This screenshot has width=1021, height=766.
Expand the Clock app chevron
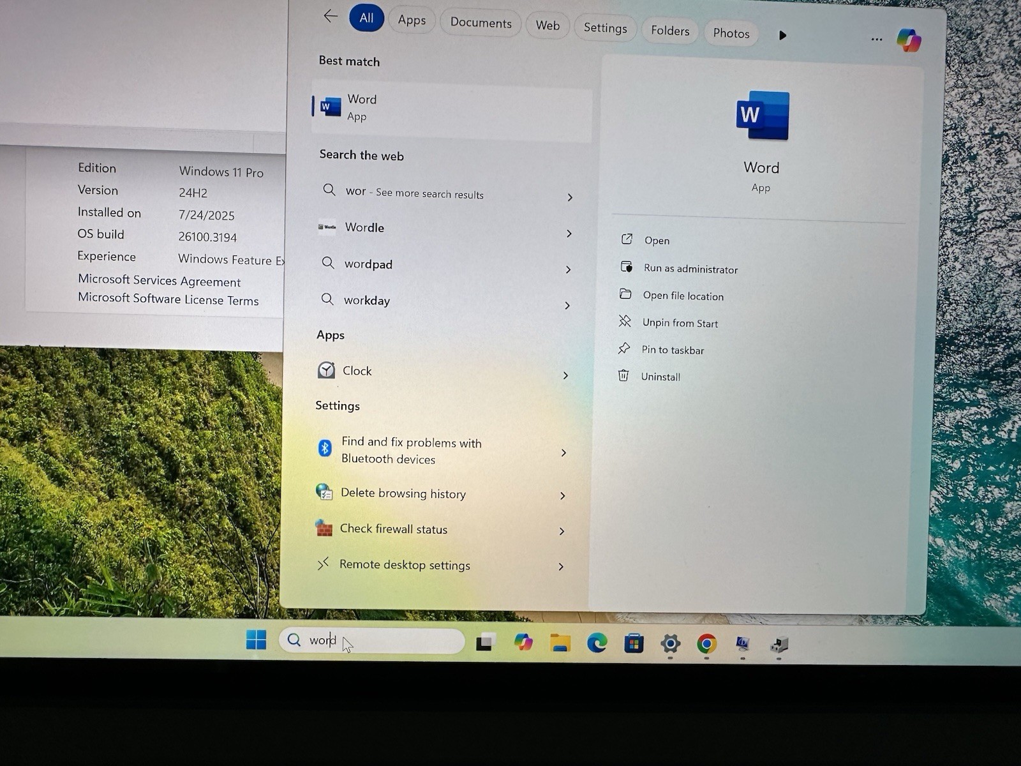click(x=565, y=375)
